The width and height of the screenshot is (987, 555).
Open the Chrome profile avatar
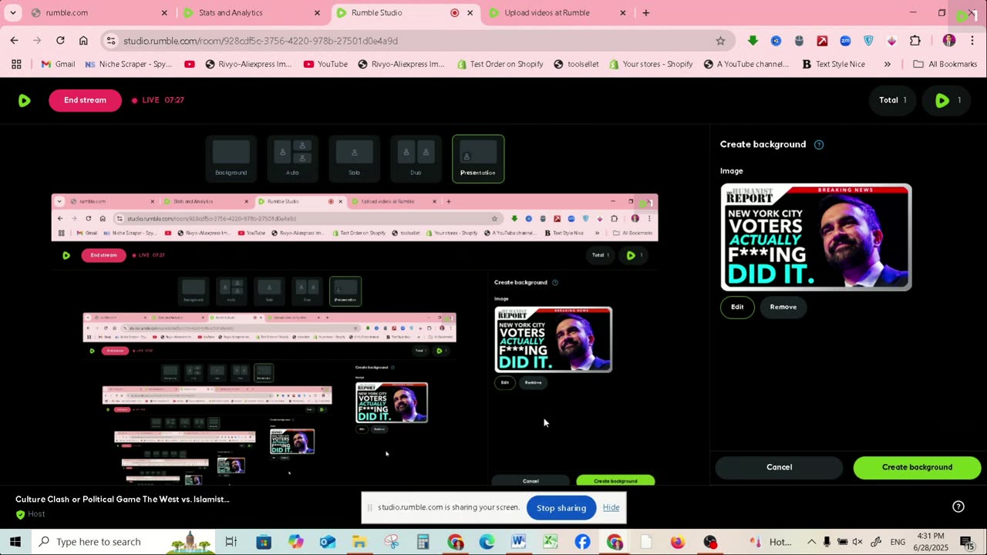[x=949, y=41]
